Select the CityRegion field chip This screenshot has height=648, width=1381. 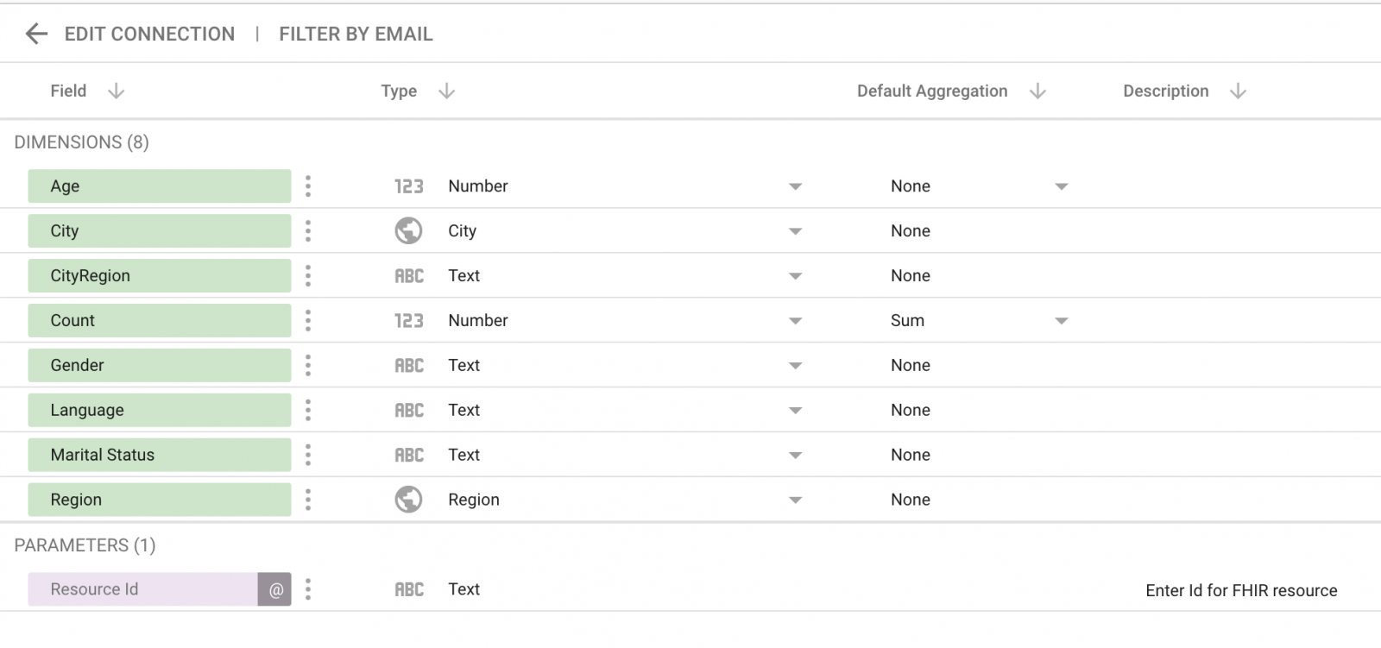coord(159,276)
